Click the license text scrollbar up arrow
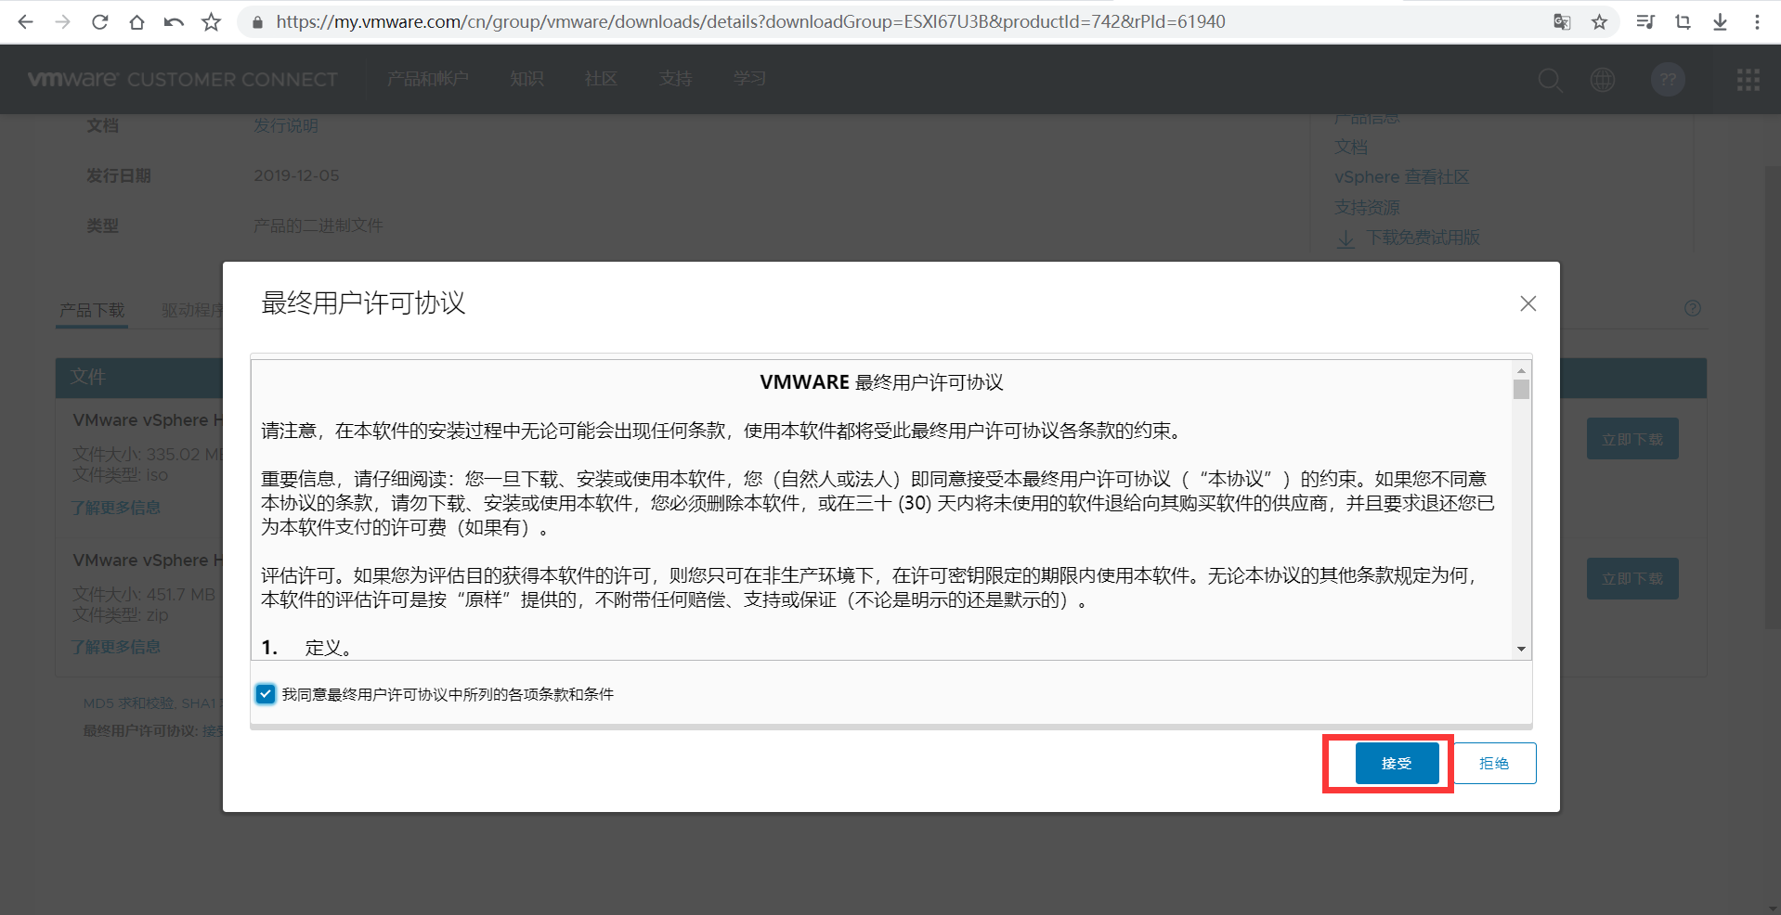The width and height of the screenshot is (1781, 915). [x=1521, y=370]
